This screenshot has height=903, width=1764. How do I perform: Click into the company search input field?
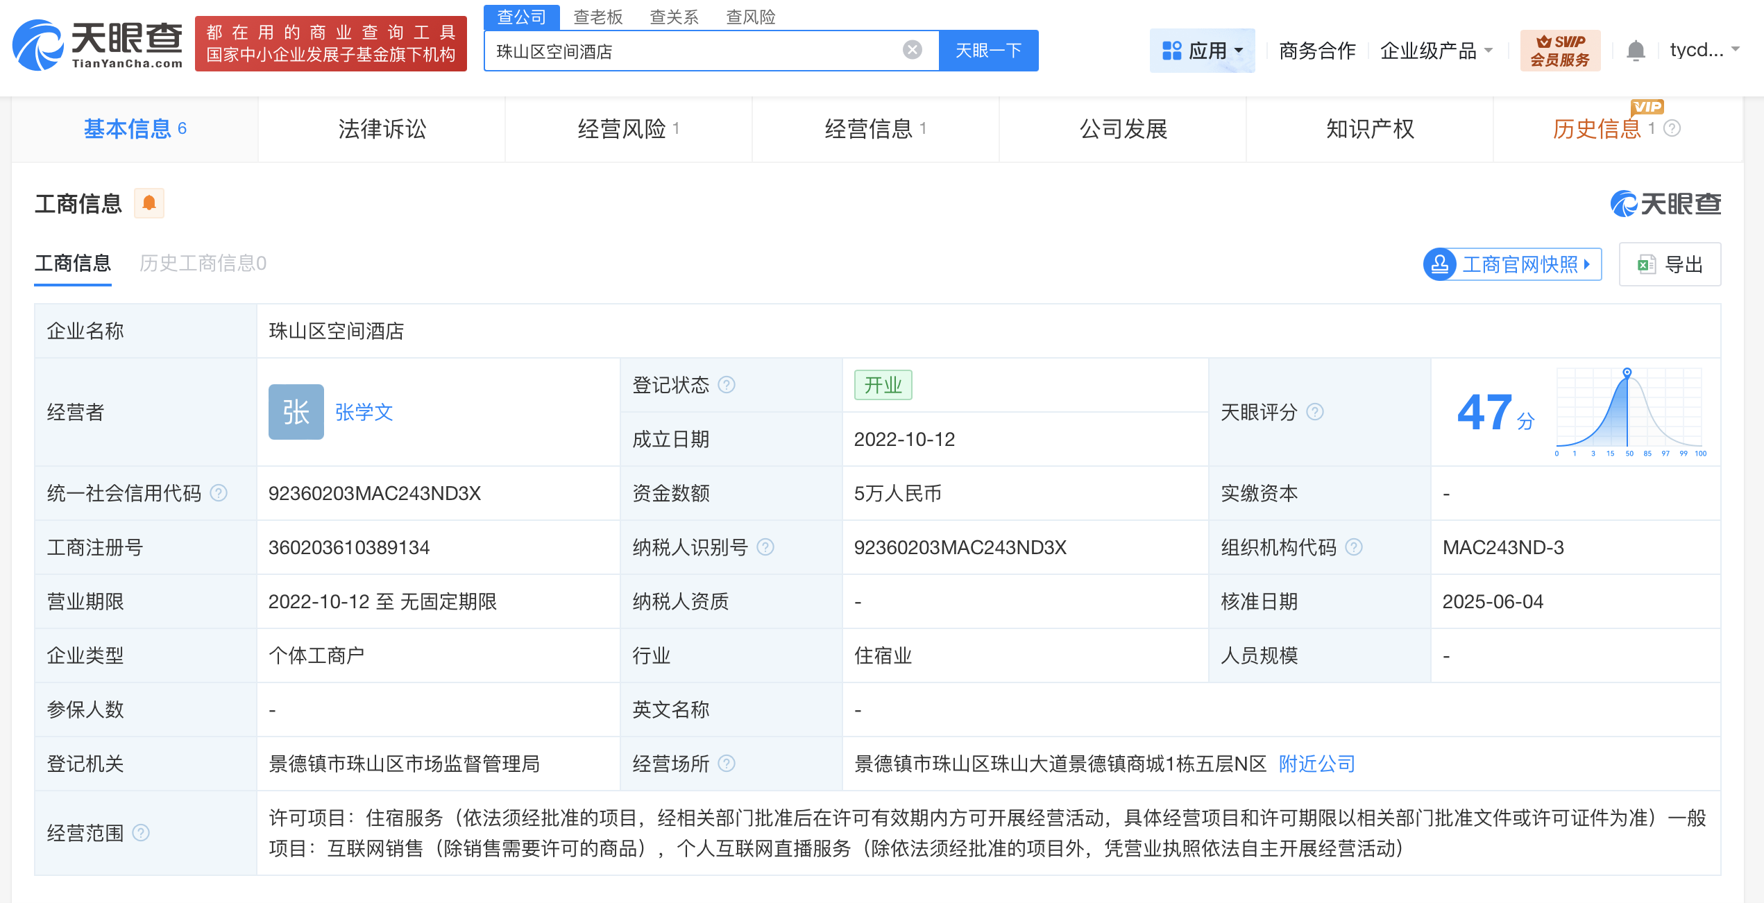[x=694, y=51]
